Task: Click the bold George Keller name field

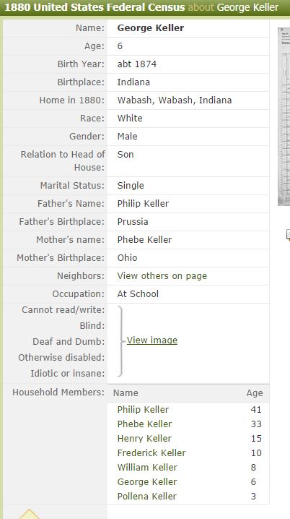Action: coord(151,27)
